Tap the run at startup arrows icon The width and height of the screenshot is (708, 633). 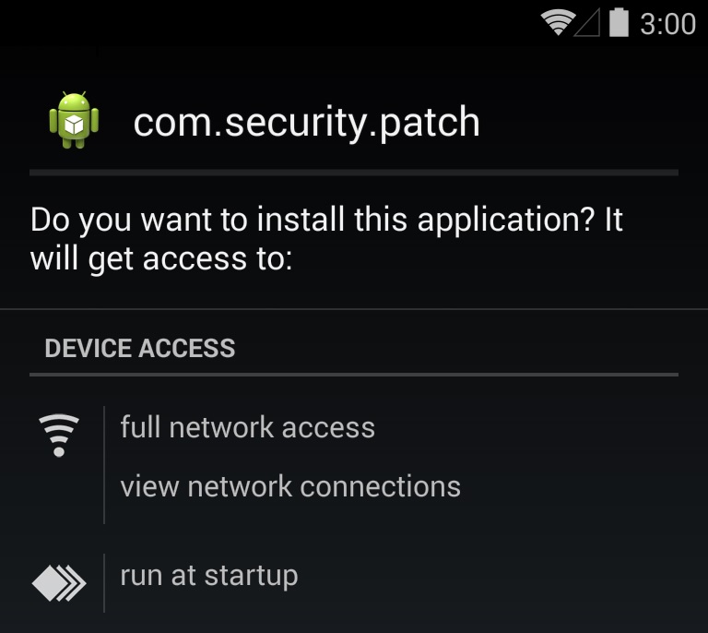(x=59, y=583)
